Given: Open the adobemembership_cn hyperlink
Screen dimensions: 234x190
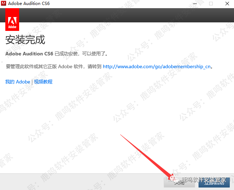Looking at the screenshot, I should click(157, 66).
